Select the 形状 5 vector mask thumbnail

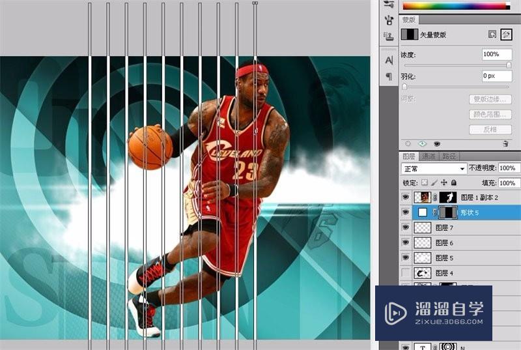448,212
